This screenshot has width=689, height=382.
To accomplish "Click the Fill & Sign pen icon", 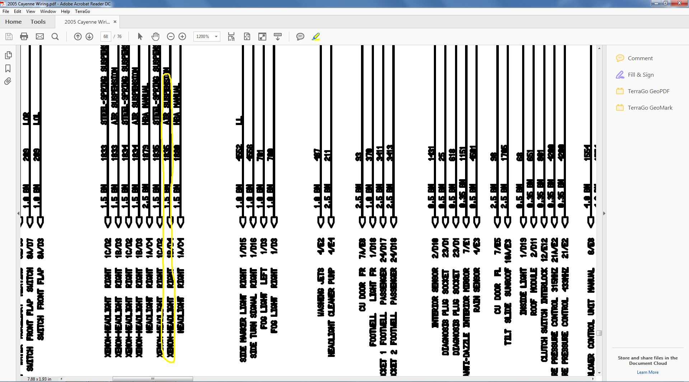I will coord(620,75).
